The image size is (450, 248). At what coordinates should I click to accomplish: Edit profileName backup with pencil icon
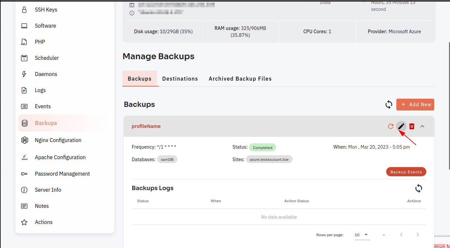pyautogui.click(x=401, y=126)
